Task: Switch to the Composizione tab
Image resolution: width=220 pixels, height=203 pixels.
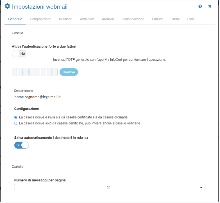Action: (x=40, y=19)
